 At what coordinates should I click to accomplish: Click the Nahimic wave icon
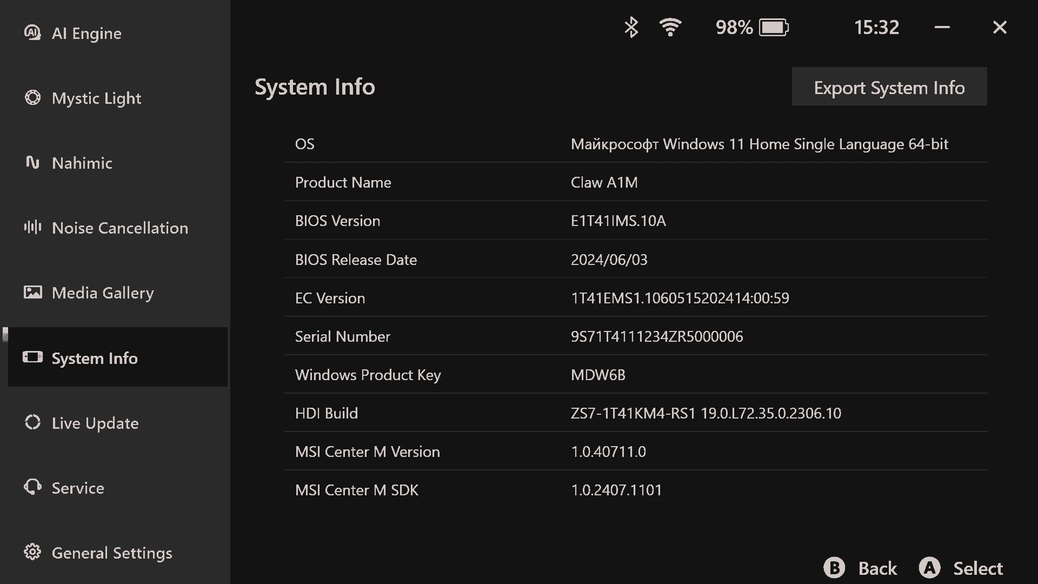[32, 162]
